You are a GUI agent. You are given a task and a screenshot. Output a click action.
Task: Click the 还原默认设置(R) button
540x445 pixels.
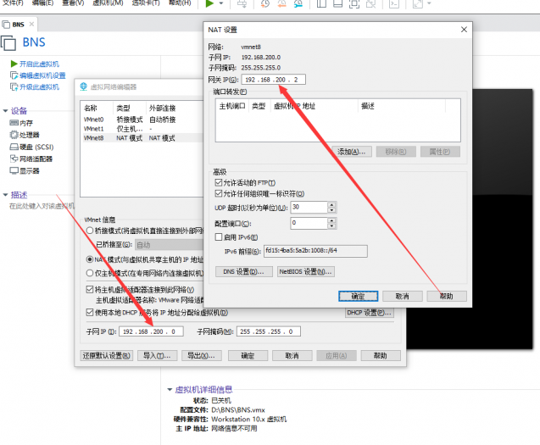tap(107, 356)
